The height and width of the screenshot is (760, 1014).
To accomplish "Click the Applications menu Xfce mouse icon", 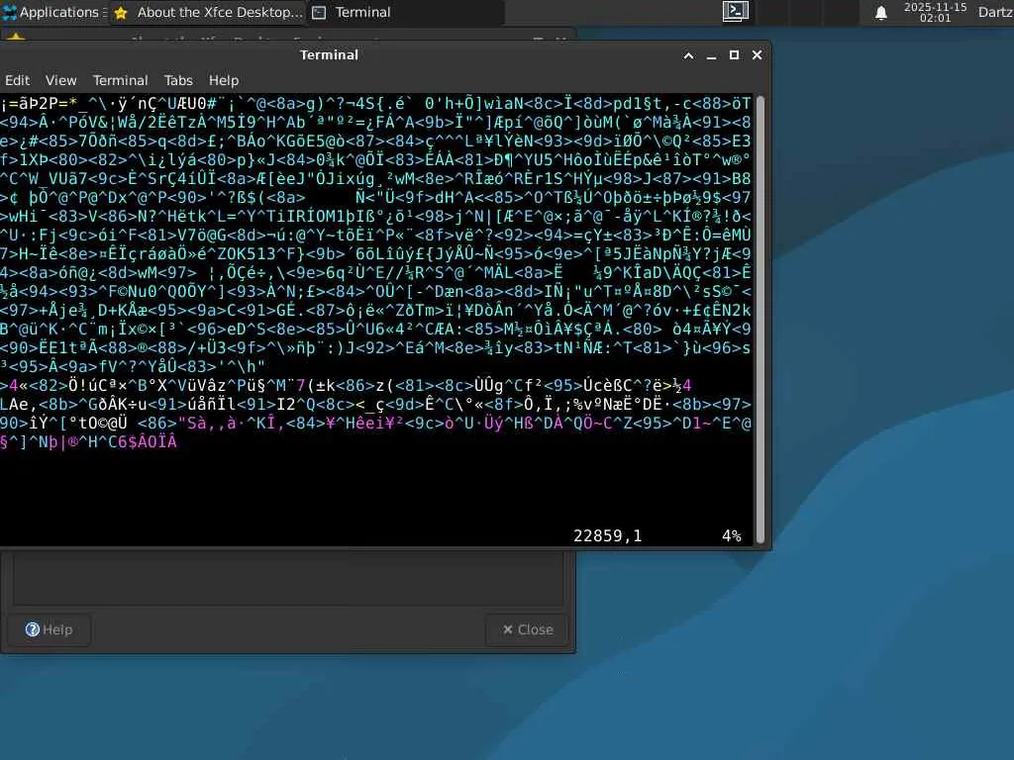I will coord(9,12).
